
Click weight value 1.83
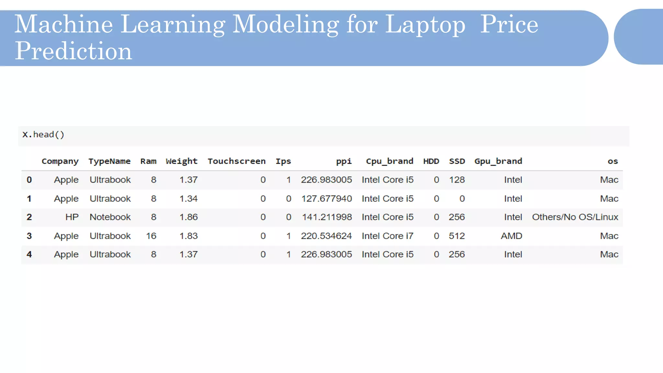(188, 236)
